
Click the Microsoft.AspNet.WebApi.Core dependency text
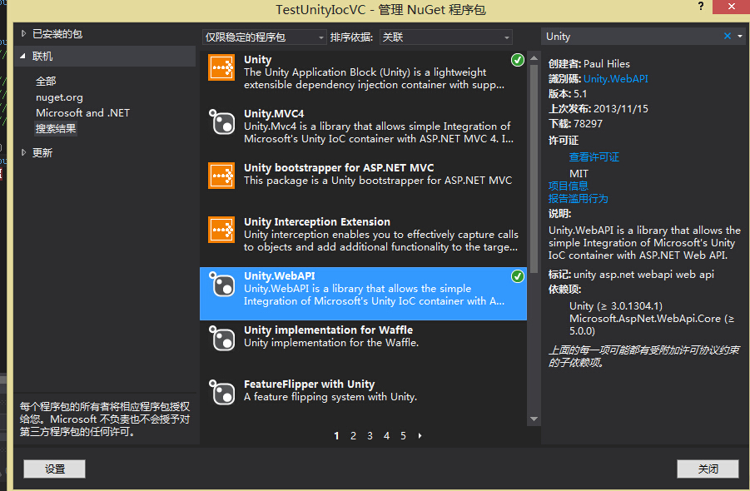tap(652, 325)
